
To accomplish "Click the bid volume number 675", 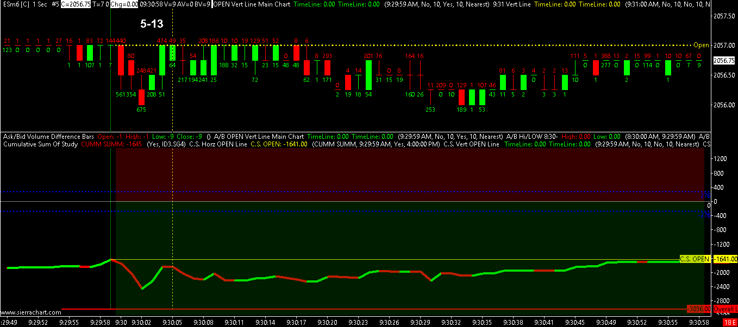I will tap(141, 110).
